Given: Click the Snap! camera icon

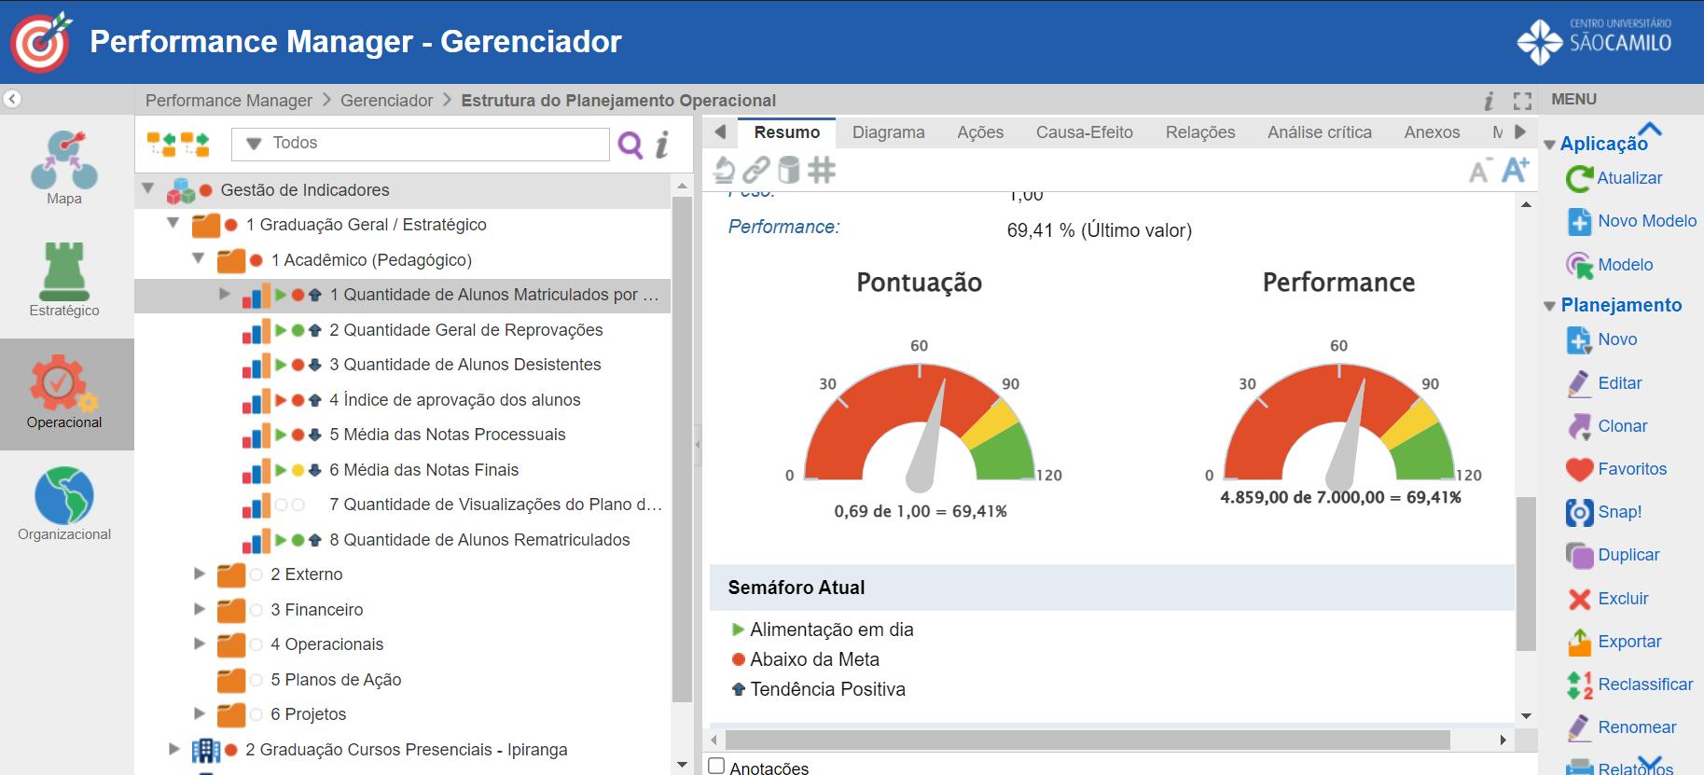Looking at the screenshot, I should (x=1579, y=512).
